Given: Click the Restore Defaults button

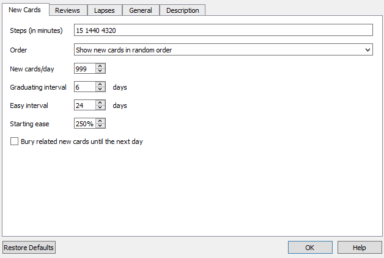Looking at the screenshot, I should [29, 248].
